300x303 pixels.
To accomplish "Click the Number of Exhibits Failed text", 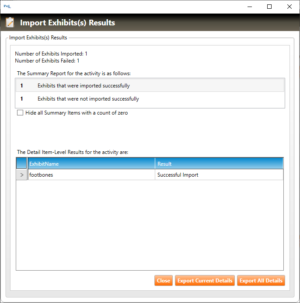I will pos(47,61).
